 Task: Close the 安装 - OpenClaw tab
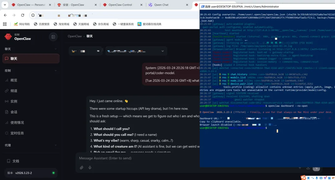(96, 5)
